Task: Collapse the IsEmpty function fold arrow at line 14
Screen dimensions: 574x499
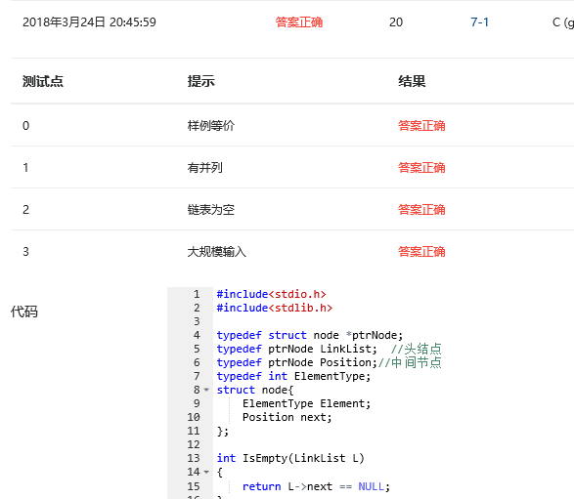Action: click(206, 473)
